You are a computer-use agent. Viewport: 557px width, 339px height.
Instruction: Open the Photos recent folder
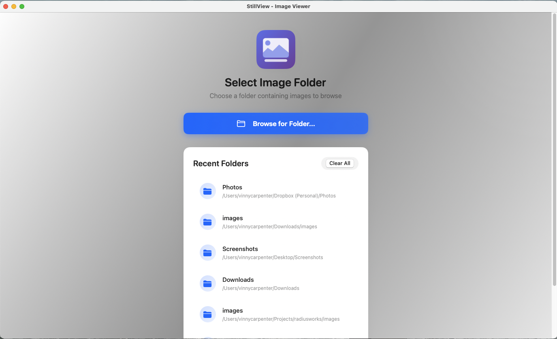(232, 187)
